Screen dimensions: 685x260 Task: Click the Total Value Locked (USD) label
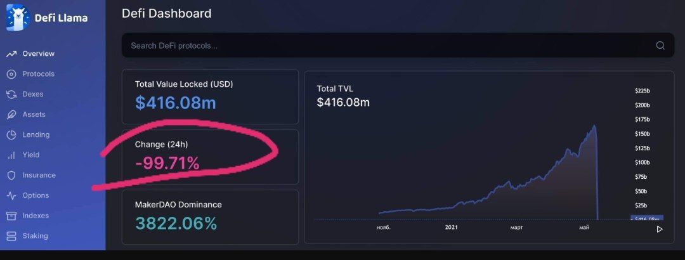click(184, 84)
